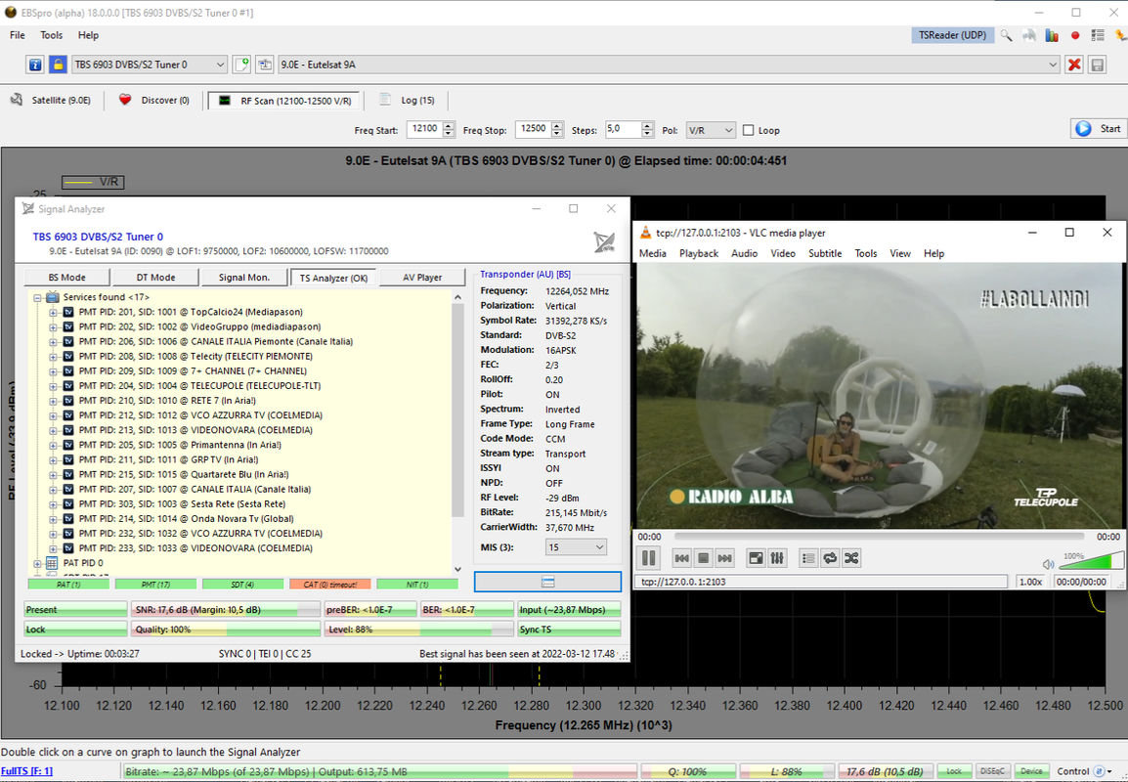
Task: Open the Tools menu in EBSpro
Action: [51, 35]
